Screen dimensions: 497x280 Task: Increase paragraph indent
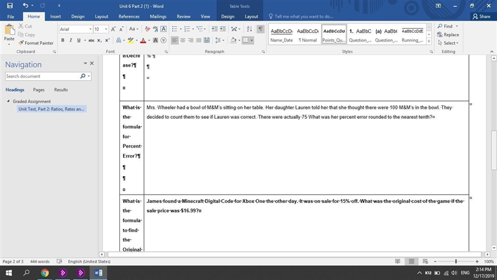coord(223,29)
